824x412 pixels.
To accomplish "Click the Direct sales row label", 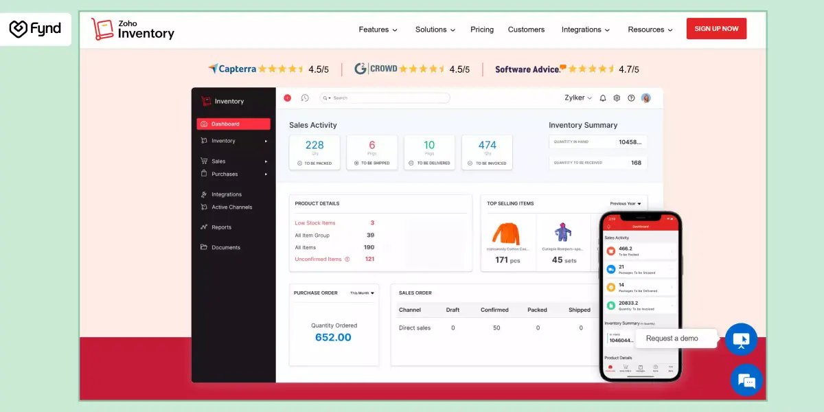I will pos(415,328).
